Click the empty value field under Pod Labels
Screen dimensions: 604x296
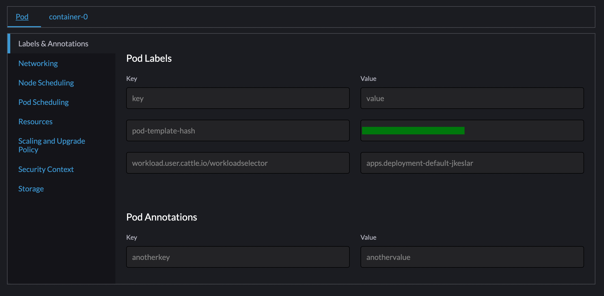pyautogui.click(x=472, y=98)
